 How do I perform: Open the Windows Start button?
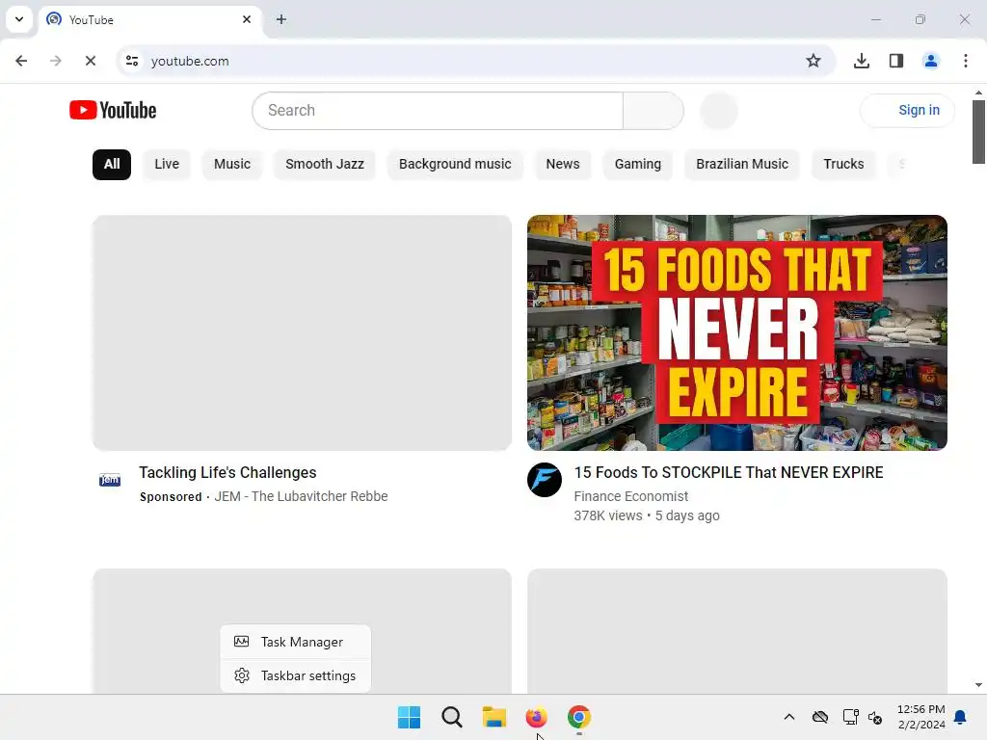tap(409, 717)
